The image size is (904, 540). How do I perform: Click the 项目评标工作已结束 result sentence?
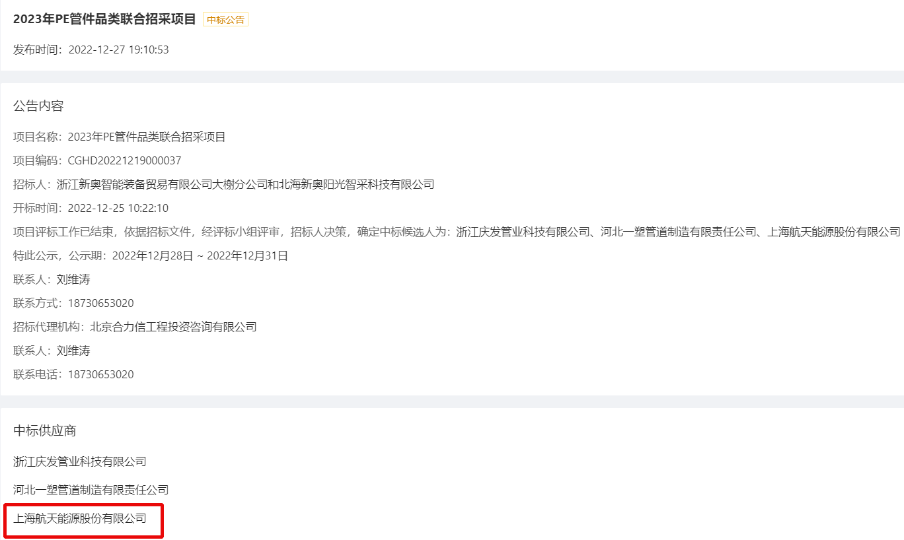(457, 232)
